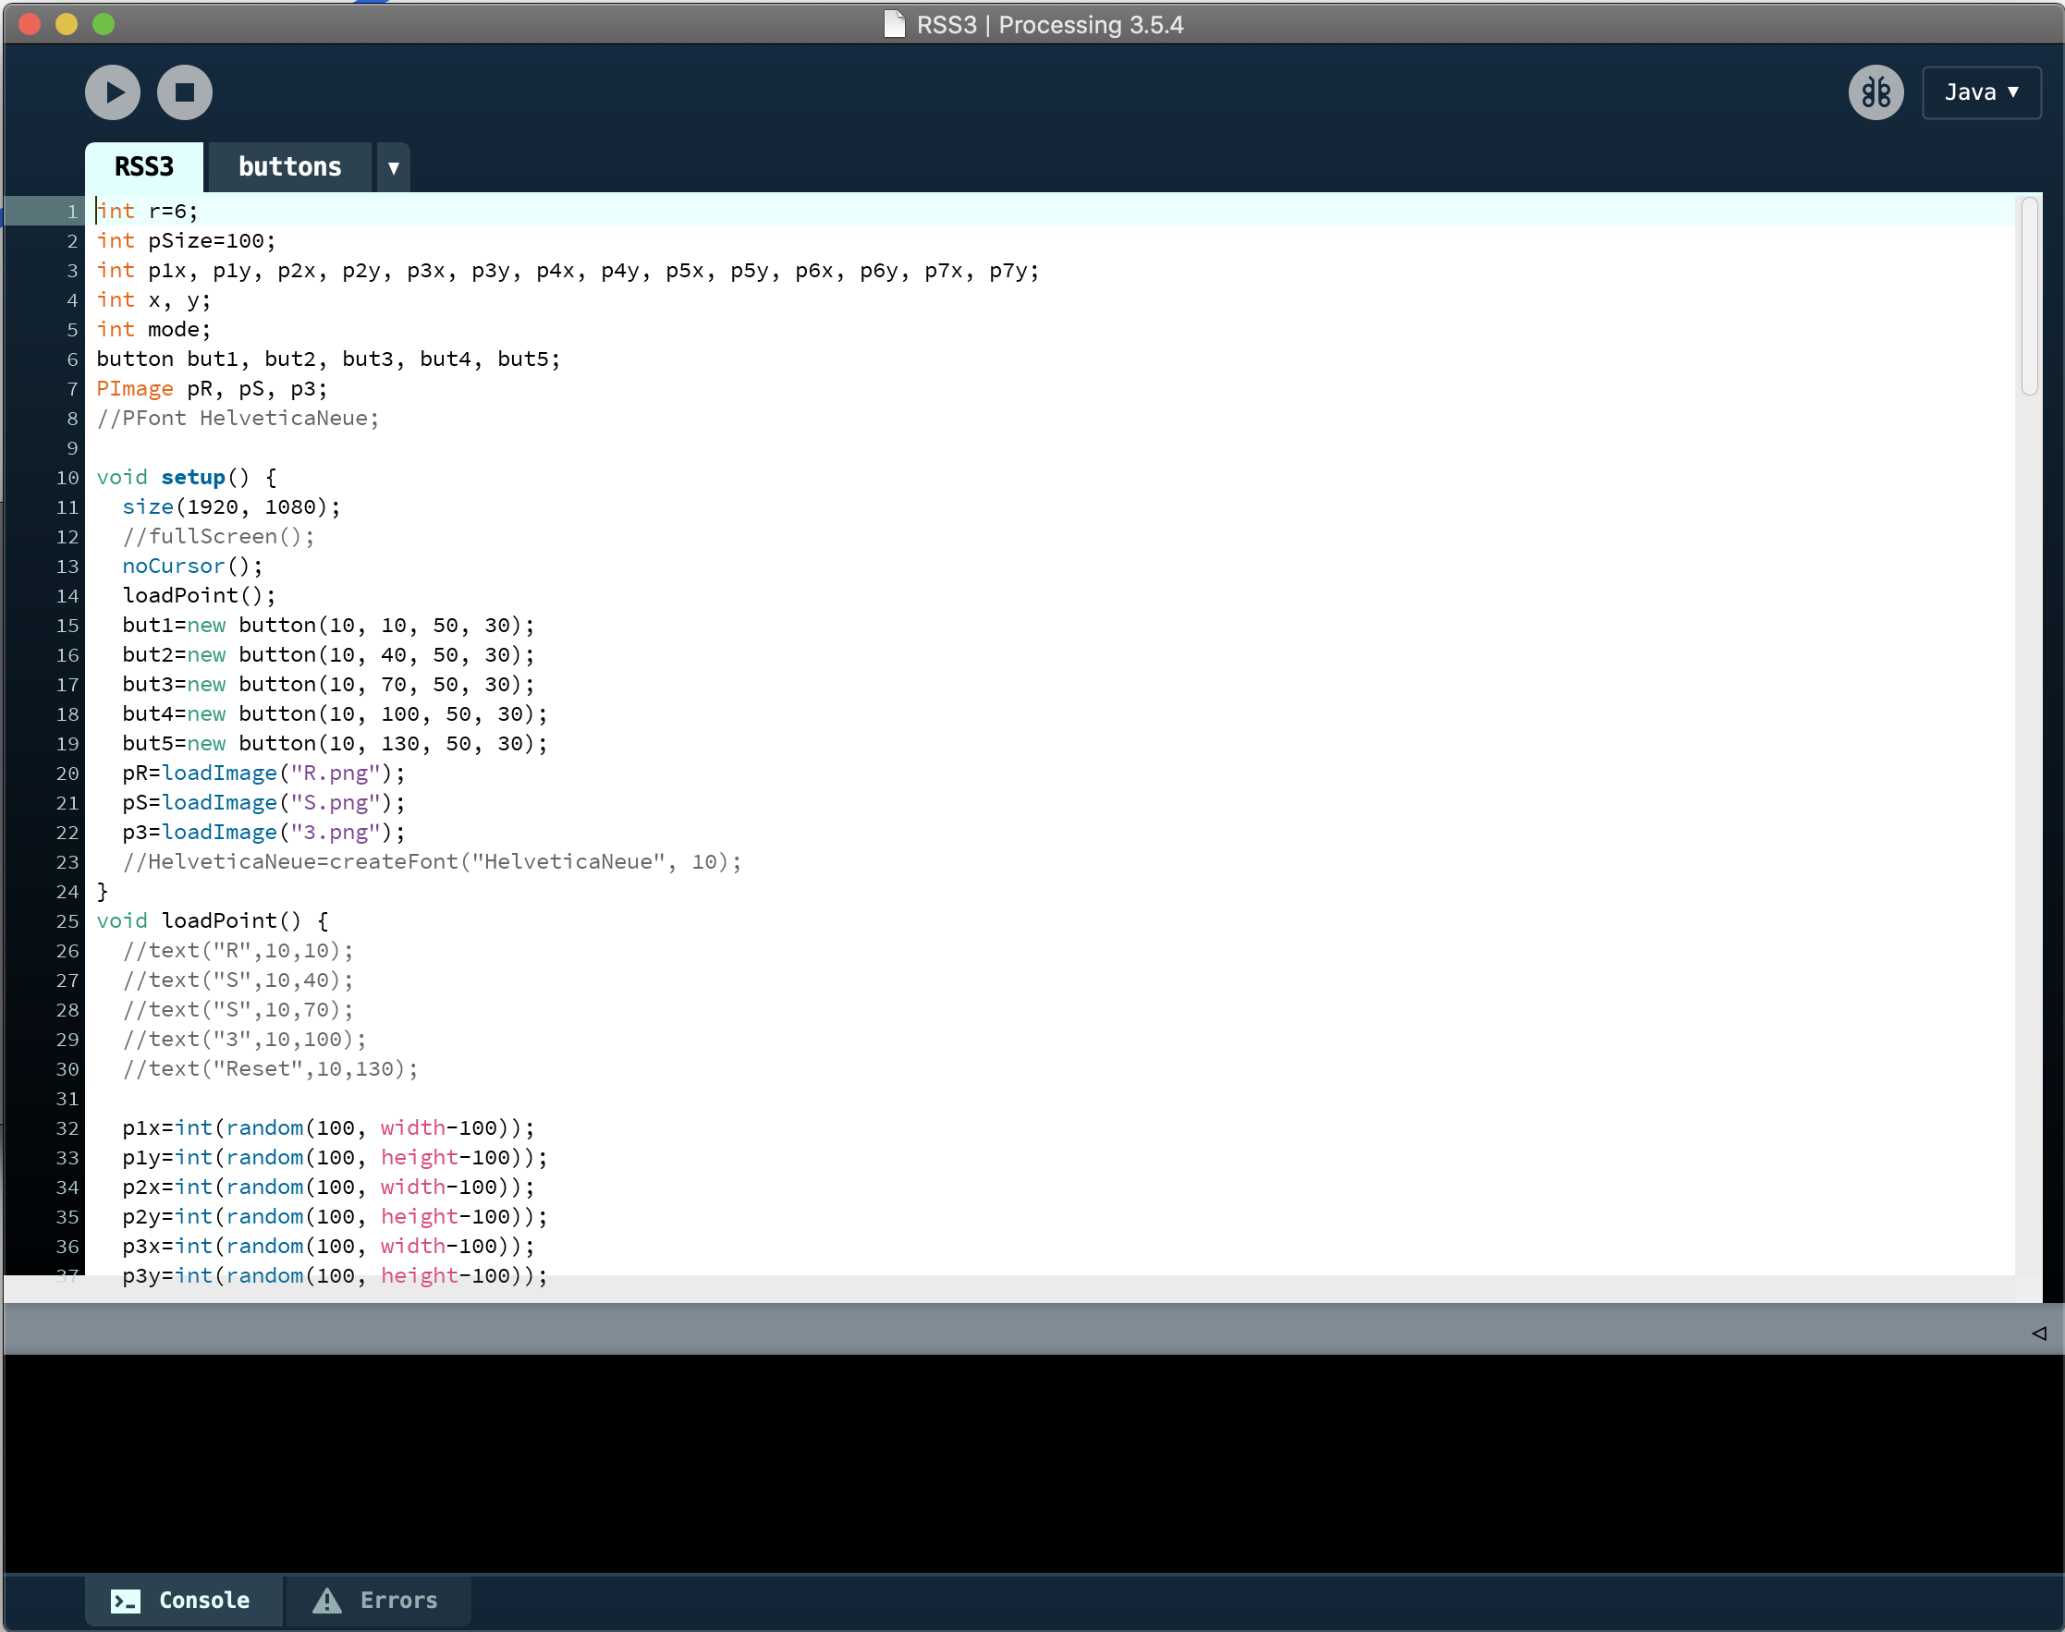The height and width of the screenshot is (1632, 2065).
Task: Open the Errors panel tab
Action: (x=377, y=1600)
